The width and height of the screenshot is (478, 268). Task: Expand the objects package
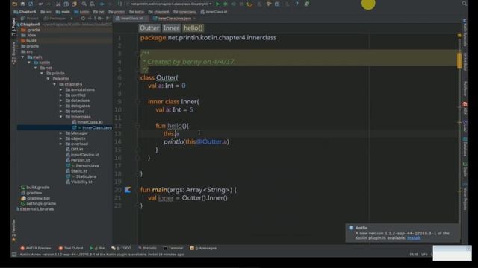point(61,138)
